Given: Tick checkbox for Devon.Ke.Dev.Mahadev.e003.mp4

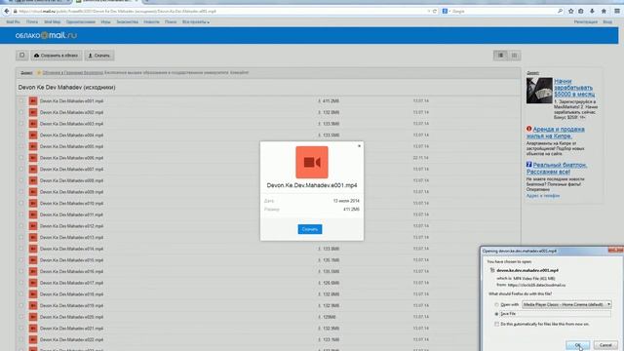Looking at the screenshot, I should 21,124.
